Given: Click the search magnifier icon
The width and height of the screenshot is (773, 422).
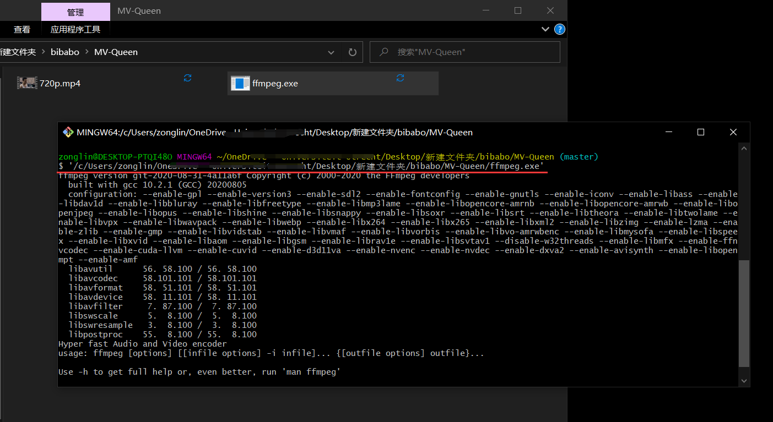Looking at the screenshot, I should tap(384, 52).
